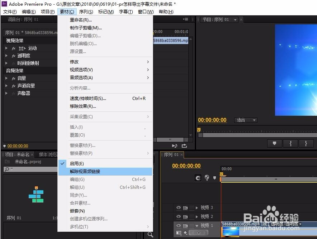Open the 编辑(E) menu
The width and height of the screenshot is (317, 239).
(29, 12)
